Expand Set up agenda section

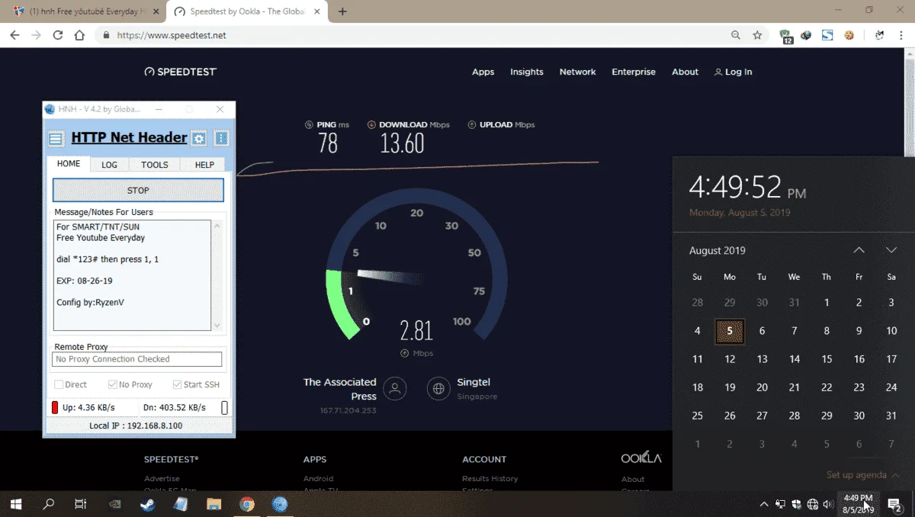pyautogui.click(x=862, y=475)
